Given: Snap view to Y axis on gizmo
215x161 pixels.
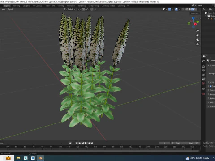Looking at the screenshot, I should (x=198, y=22).
